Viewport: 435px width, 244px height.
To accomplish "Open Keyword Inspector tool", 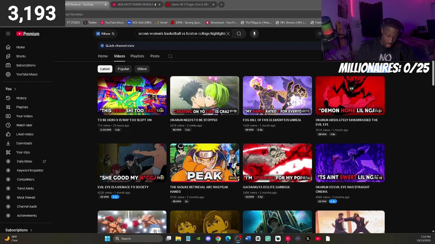I will tap(30, 170).
